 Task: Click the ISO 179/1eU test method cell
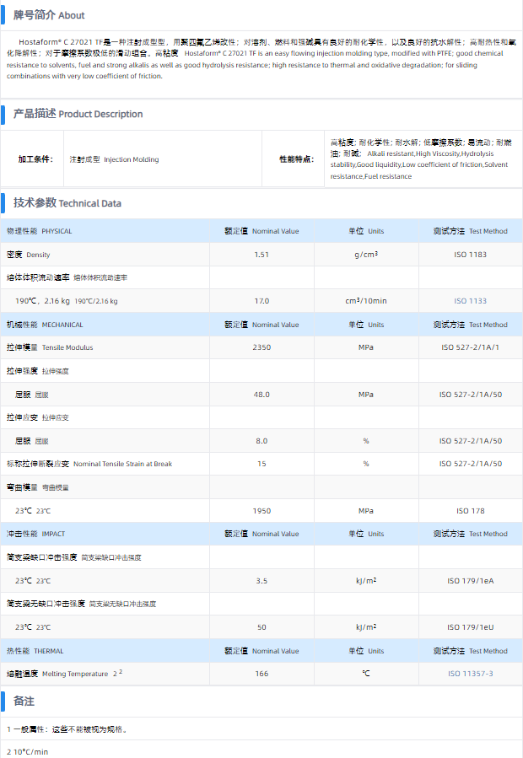coord(470,627)
